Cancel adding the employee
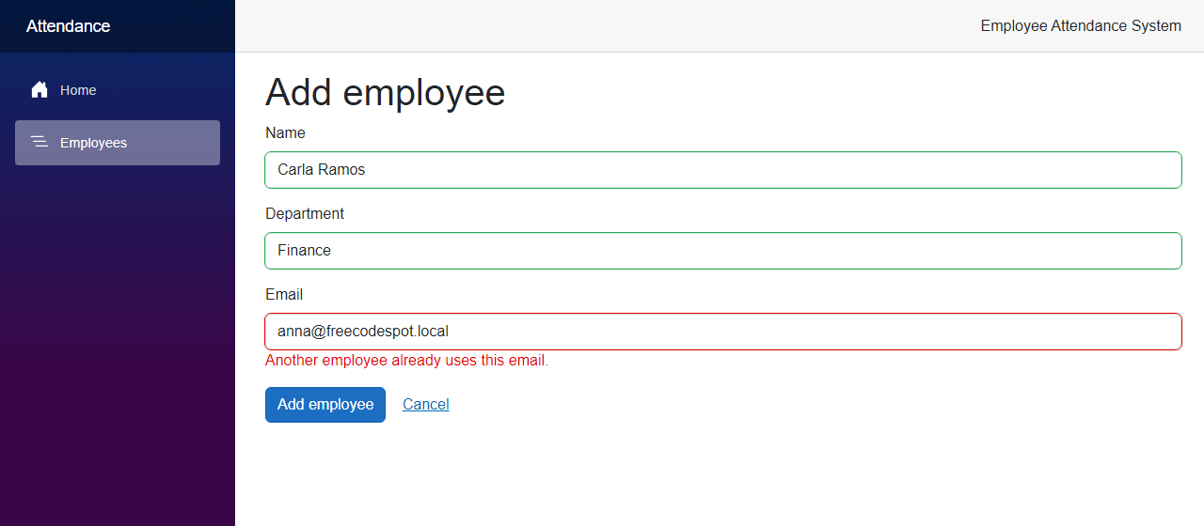 pos(426,405)
